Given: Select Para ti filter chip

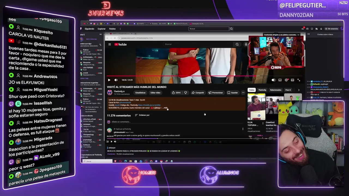Looking at the screenshot, I should pos(288,90).
